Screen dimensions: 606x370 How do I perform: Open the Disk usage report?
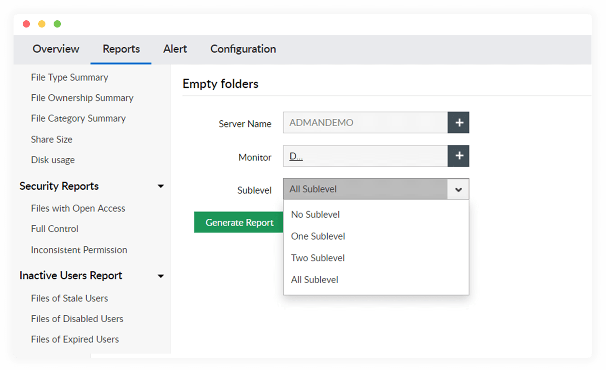(x=52, y=160)
